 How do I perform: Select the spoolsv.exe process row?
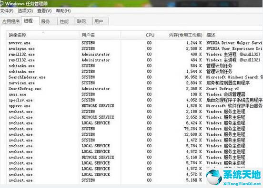pyautogui.click(x=134, y=100)
